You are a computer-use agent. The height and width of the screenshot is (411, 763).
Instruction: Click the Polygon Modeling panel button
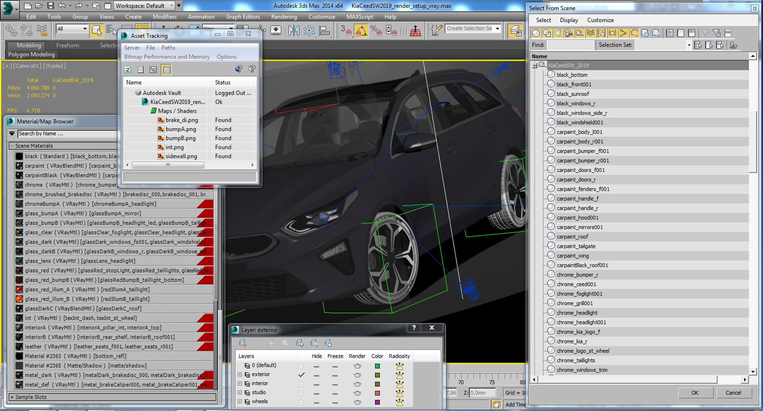(x=31, y=54)
